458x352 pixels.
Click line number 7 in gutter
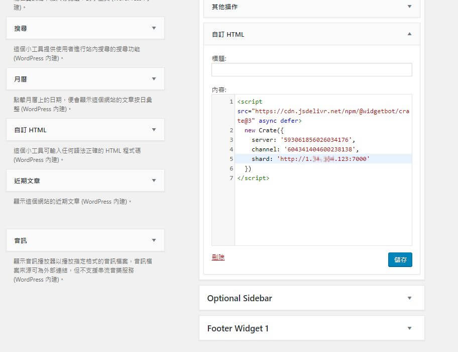(231, 178)
